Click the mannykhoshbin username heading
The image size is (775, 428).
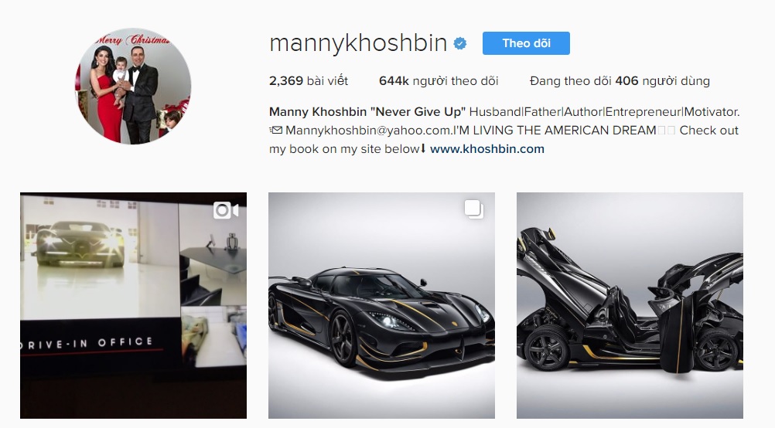click(358, 43)
